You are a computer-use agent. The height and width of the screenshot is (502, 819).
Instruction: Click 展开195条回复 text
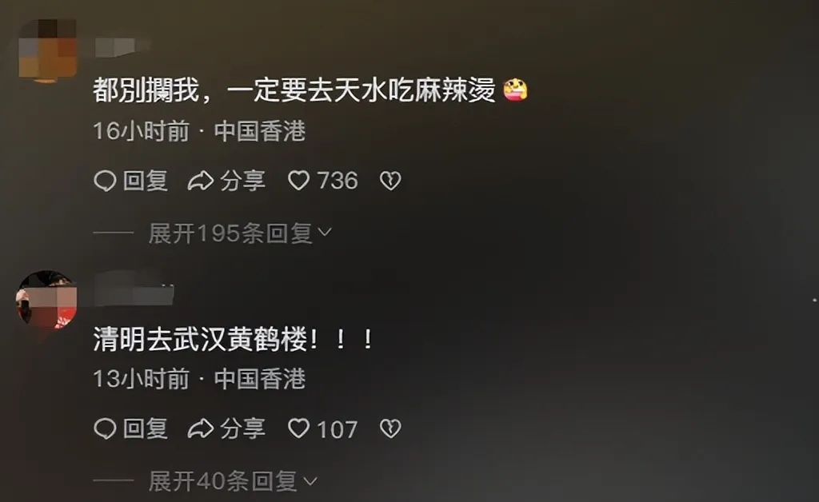[230, 233]
